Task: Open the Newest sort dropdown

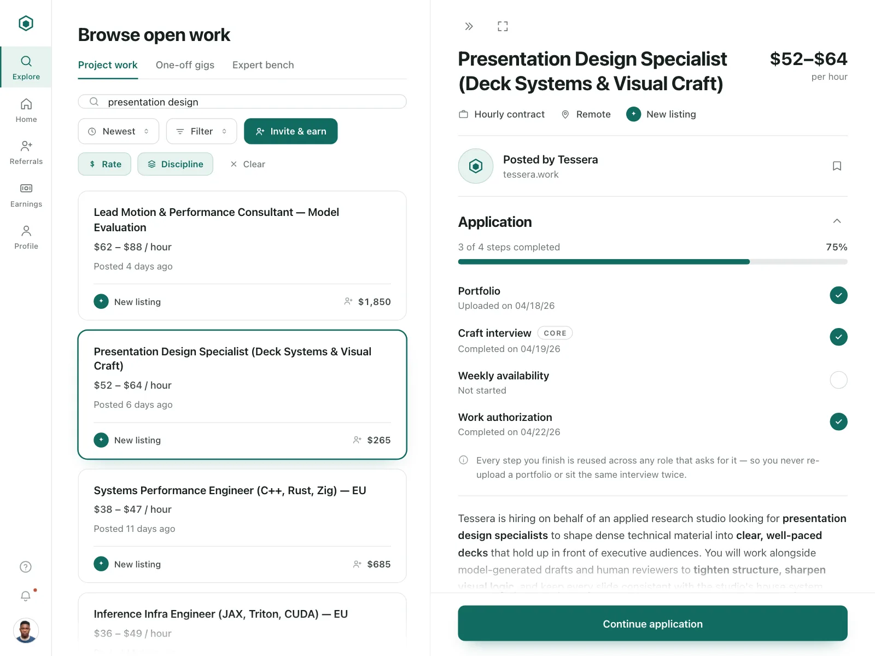Action: (119, 131)
